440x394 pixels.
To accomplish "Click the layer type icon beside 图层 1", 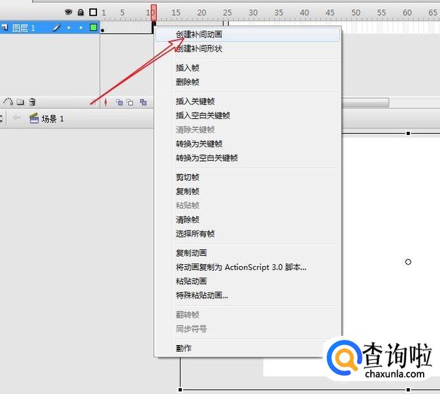I will [x=4, y=27].
